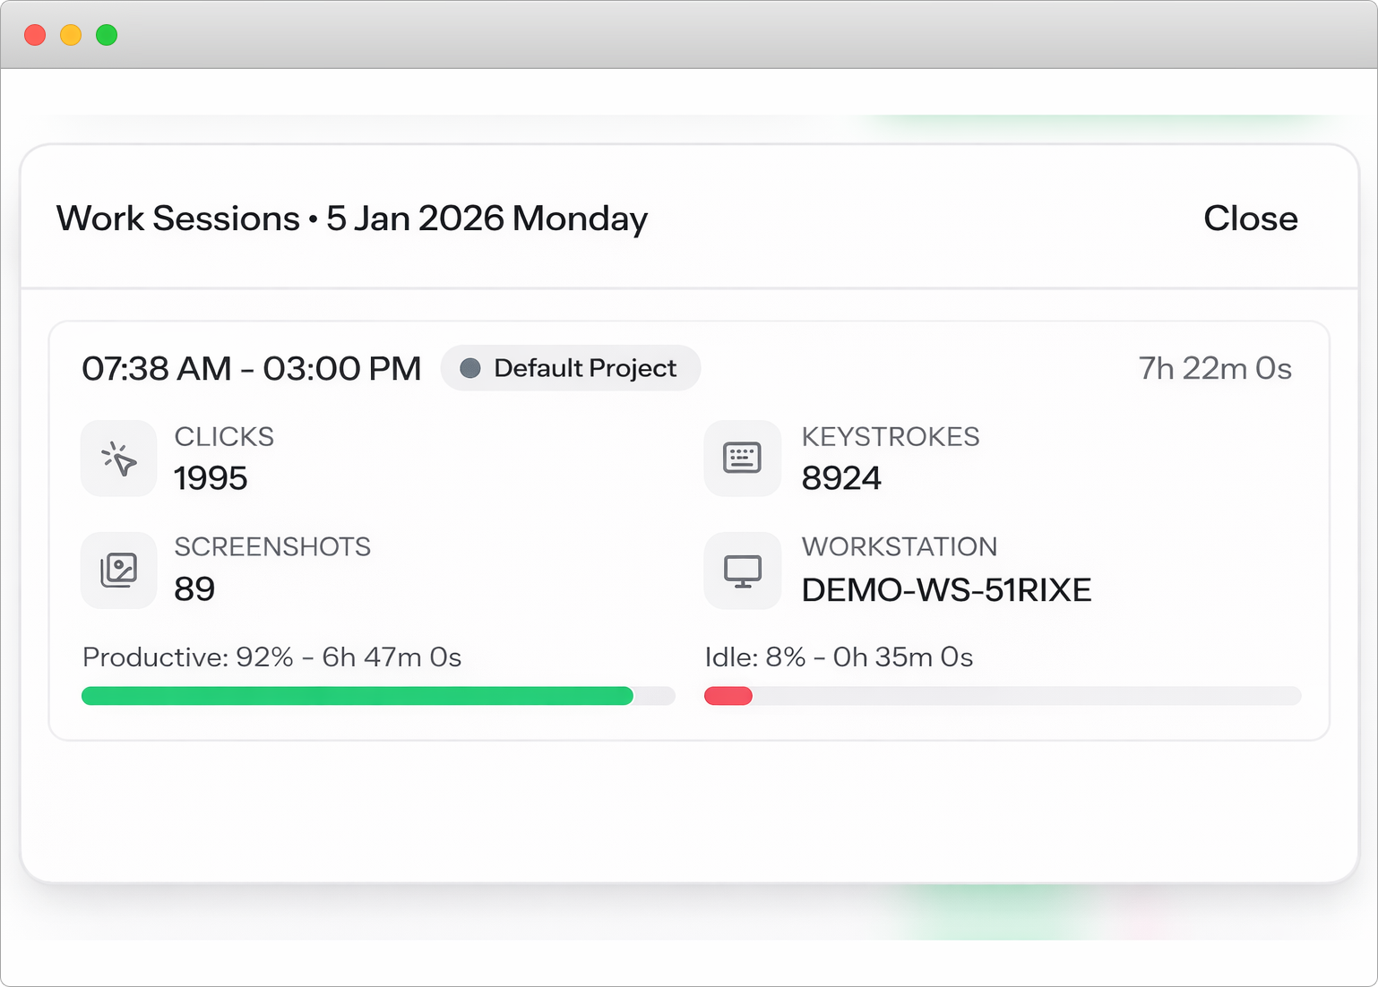Click the keystrokes keyboard icon

point(742,459)
